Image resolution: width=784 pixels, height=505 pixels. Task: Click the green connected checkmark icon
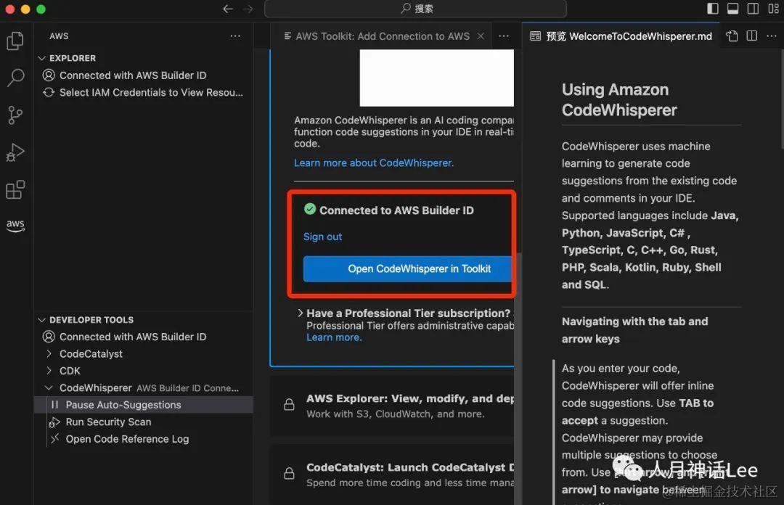coord(310,209)
